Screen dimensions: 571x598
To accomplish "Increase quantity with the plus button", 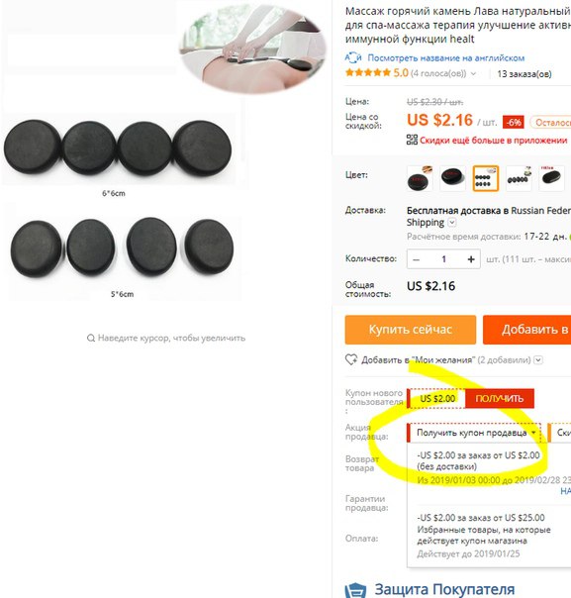I will pos(471,259).
